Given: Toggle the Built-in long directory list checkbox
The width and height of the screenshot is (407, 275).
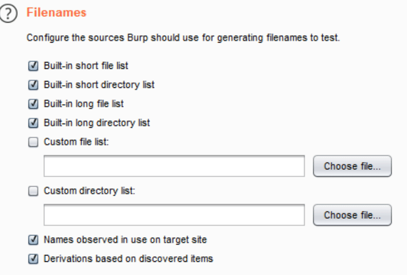Looking at the screenshot, I should (x=33, y=123).
